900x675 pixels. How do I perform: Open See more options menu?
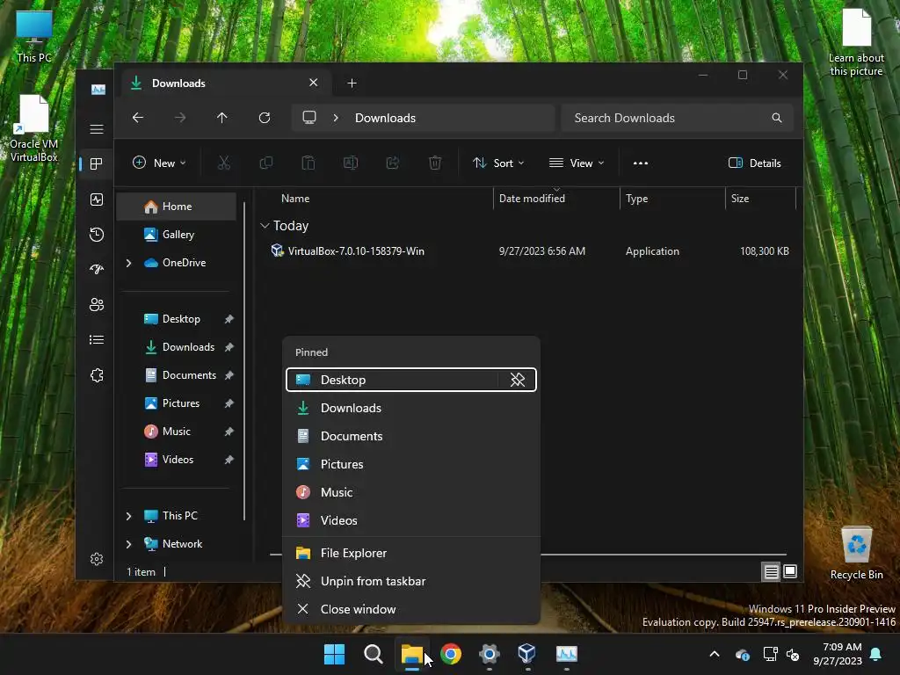641,163
